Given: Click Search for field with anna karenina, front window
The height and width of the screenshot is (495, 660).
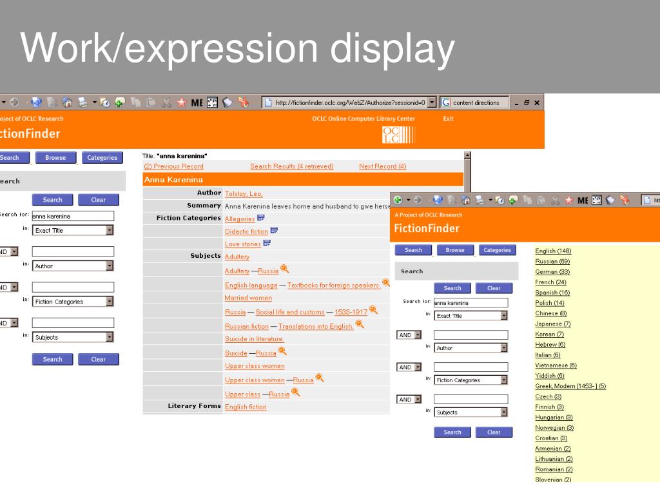Looking at the screenshot, I should 471,303.
